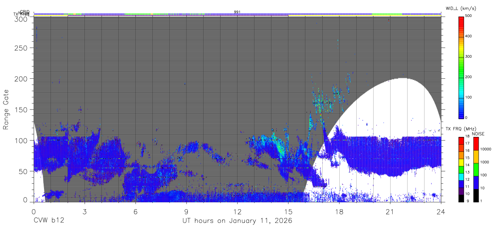Click the "1000" noise legend tick

coord(484,162)
